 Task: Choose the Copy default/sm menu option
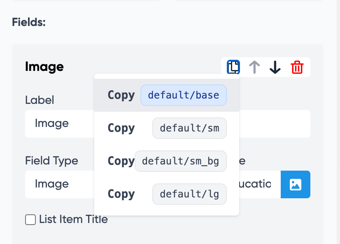(x=121, y=128)
